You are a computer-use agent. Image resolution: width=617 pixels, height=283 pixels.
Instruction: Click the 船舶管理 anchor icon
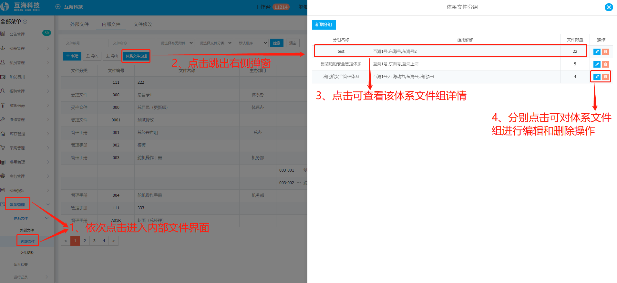click(3, 48)
